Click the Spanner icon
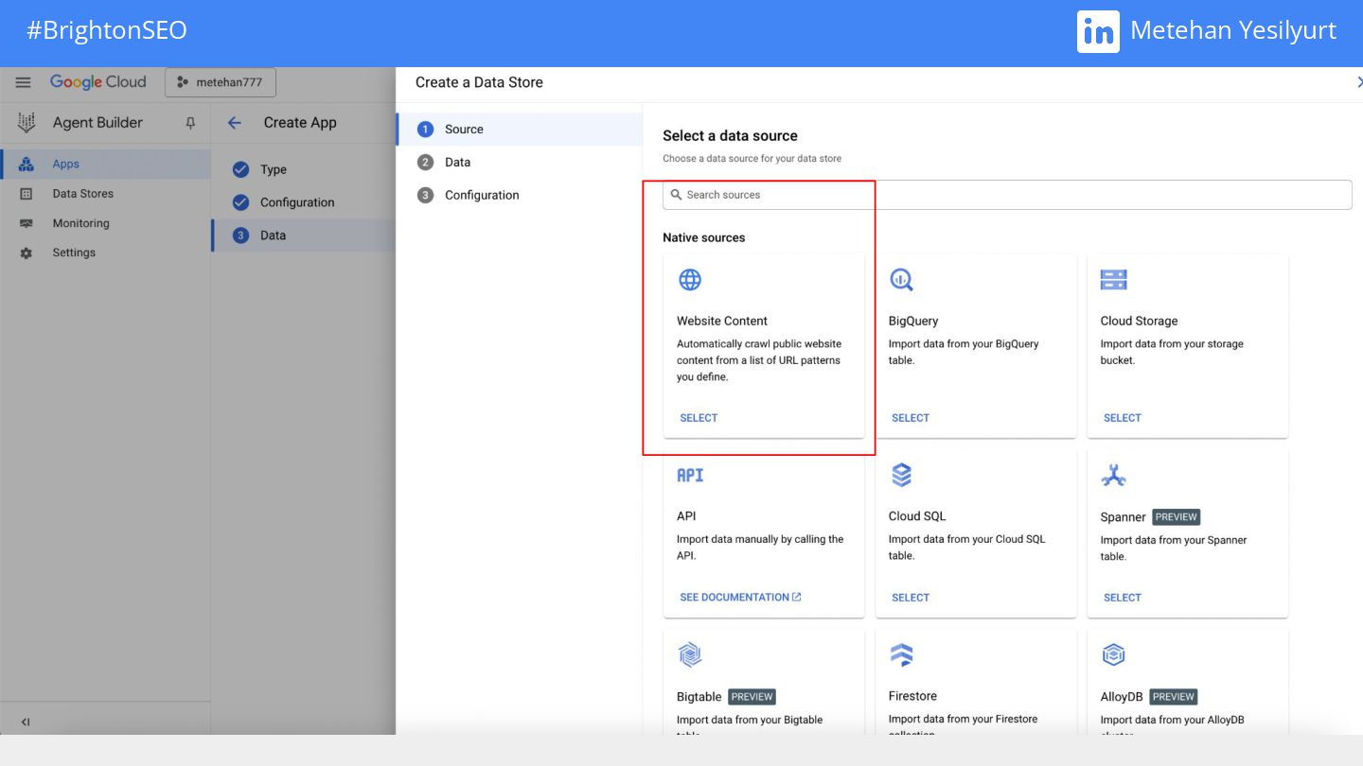The width and height of the screenshot is (1363, 766). pyautogui.click(x=1113, y=475)
